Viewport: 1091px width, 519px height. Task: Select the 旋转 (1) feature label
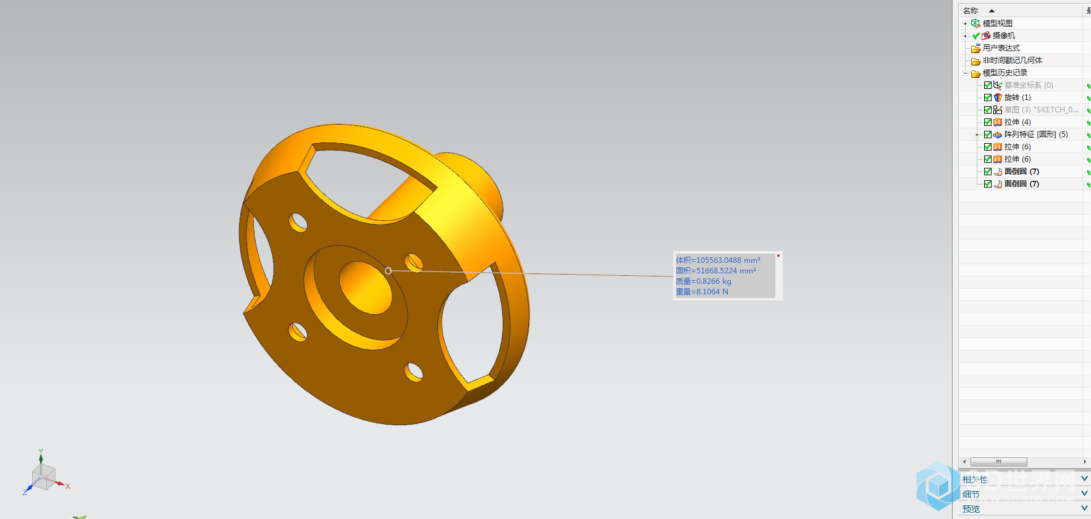click(x=1017, y=98)
